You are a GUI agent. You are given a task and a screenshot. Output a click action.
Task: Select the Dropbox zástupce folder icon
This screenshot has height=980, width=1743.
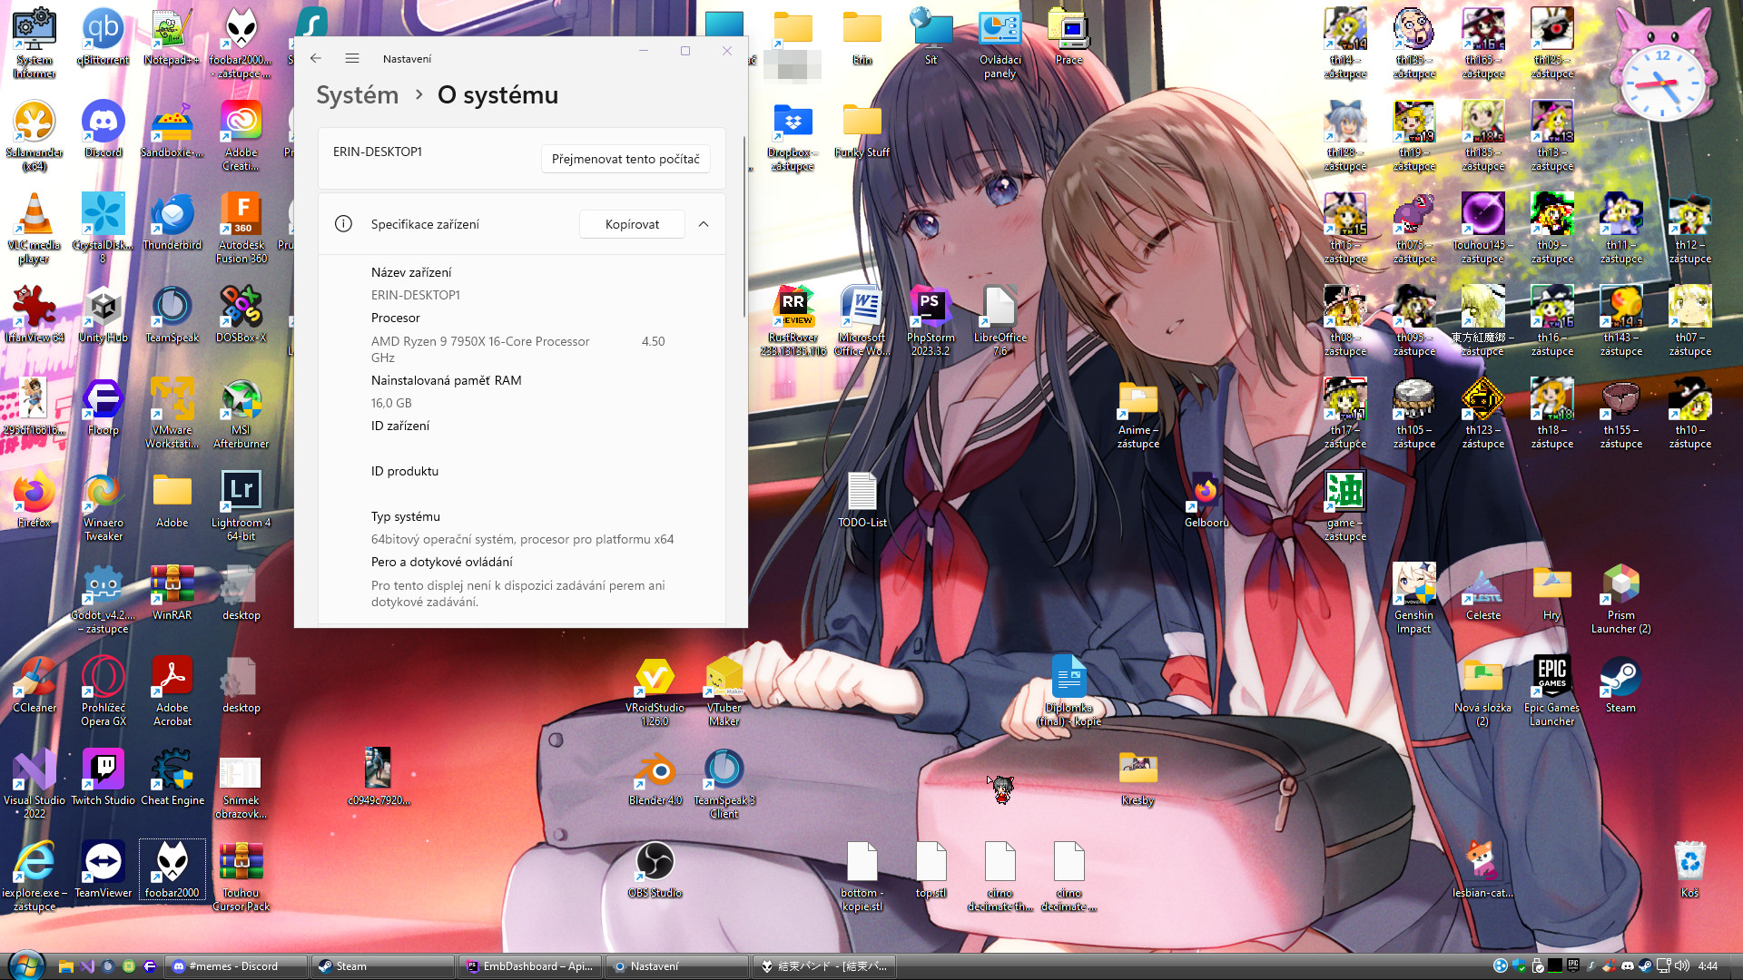pyautogui.click(x=793, y=135)
